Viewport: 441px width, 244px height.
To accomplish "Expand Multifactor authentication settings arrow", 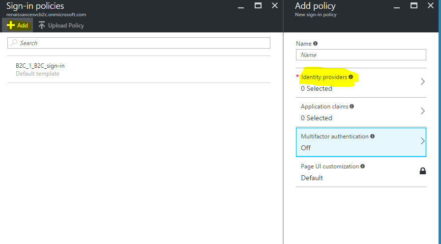I will coord(422,141).
